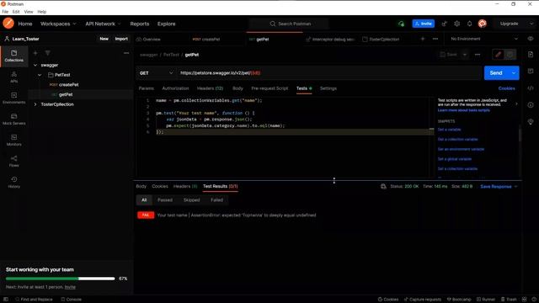Image resolution: width=539 pixels, height=303 pixels.
Task: Open request more actions ellipsis next to Save
Action: tap(478, 55)
